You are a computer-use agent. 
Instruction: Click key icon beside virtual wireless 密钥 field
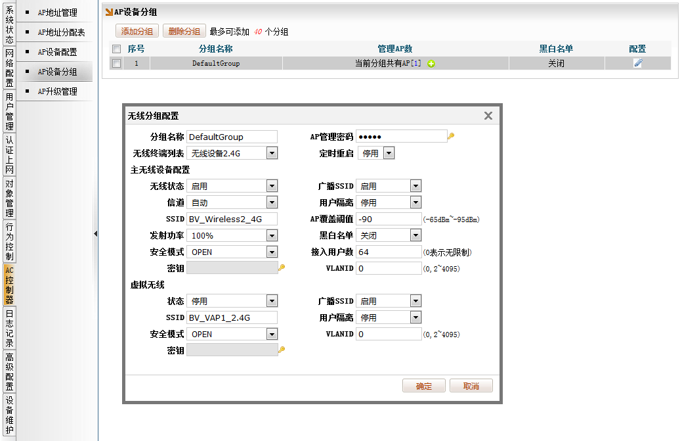coord(282,350)
